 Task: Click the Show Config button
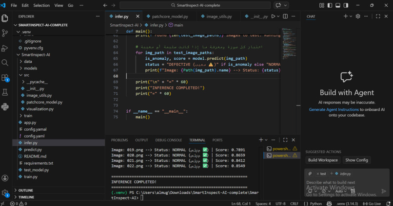356,160
